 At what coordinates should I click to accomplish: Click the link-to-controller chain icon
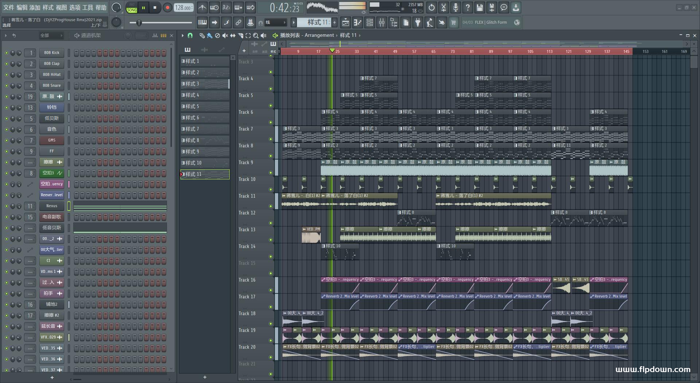238,23
